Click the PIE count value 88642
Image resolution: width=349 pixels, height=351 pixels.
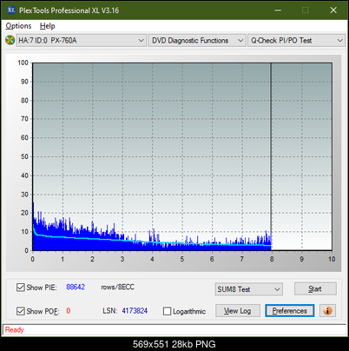76,287
